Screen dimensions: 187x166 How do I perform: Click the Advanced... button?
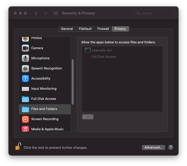pyautogui.click(x=153, y=147)
